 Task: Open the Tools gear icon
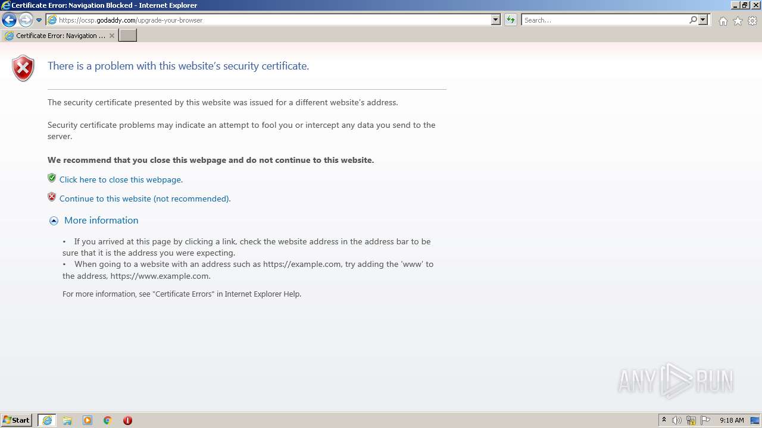click(752, 21)
